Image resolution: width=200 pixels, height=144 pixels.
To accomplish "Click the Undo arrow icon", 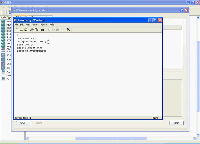I will tap(62, 30).
